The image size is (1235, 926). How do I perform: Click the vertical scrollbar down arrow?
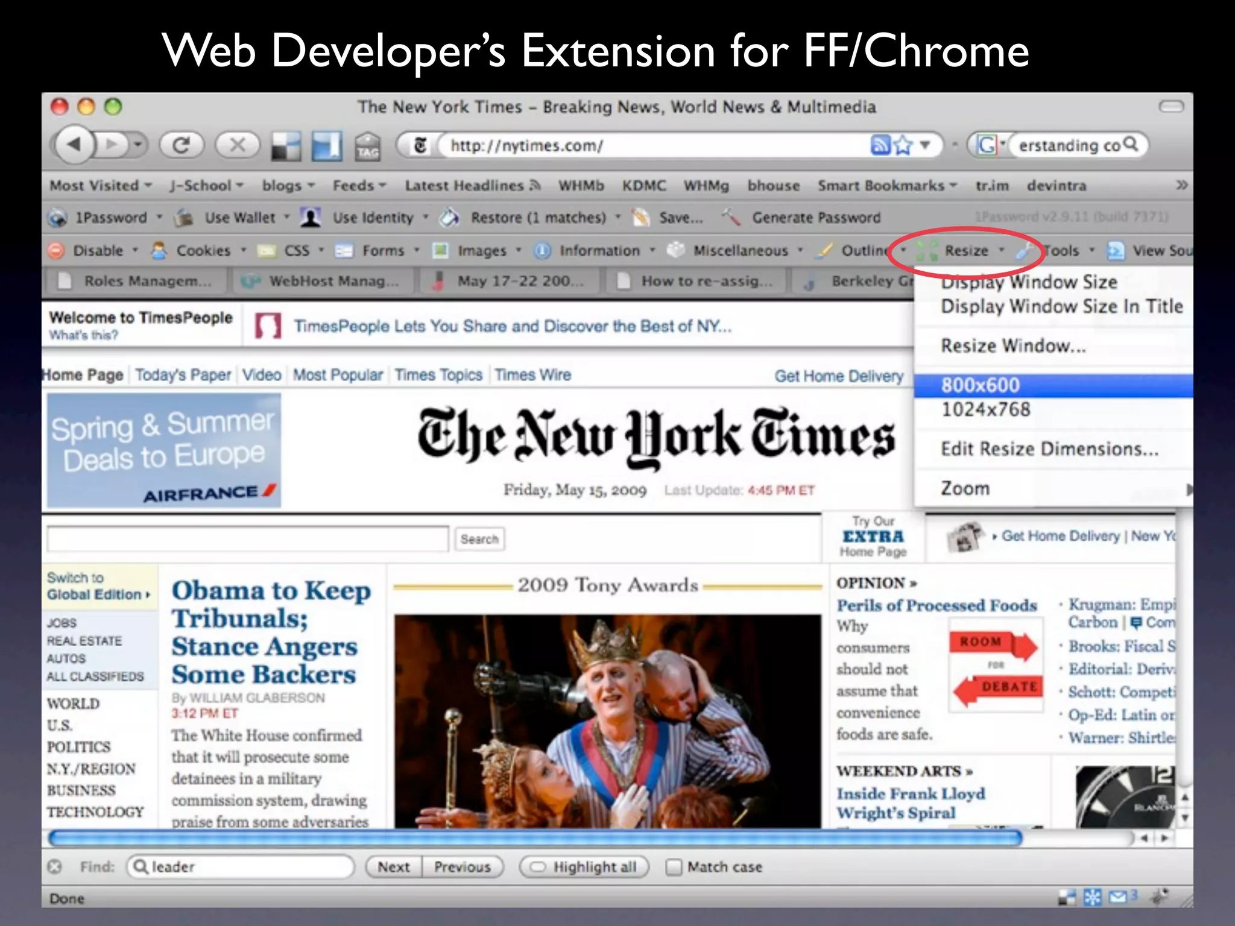pyautogui.click(x=1184, y=818)
